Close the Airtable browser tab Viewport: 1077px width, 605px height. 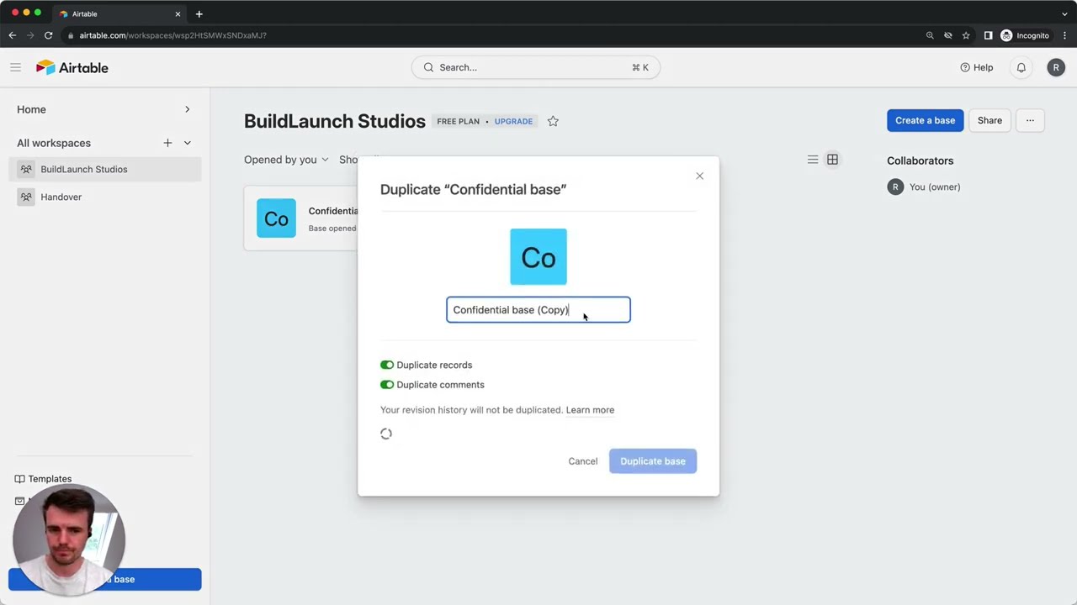178,14
